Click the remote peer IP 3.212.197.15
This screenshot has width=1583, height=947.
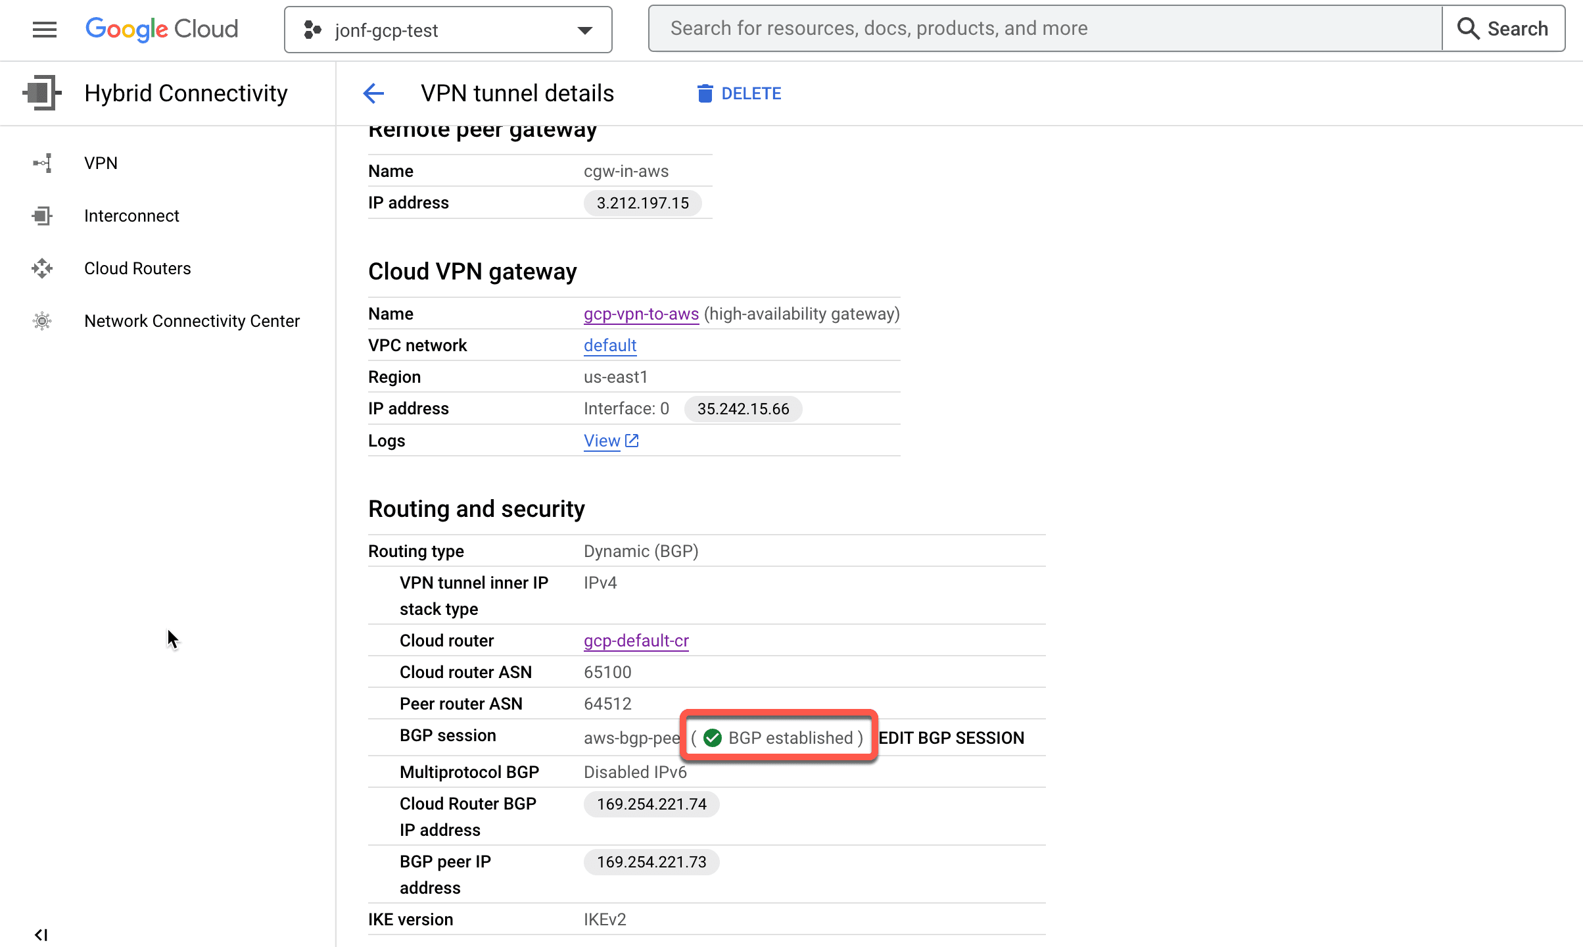coord(642,203)
